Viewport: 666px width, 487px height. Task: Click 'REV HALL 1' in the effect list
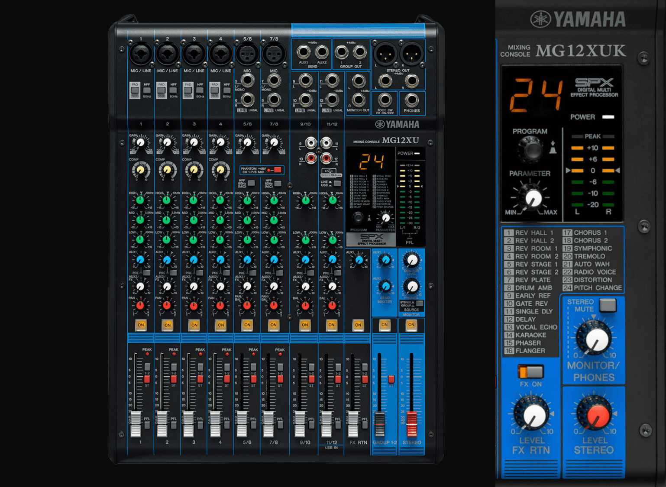pyautogui.click(x=534, y=233)
